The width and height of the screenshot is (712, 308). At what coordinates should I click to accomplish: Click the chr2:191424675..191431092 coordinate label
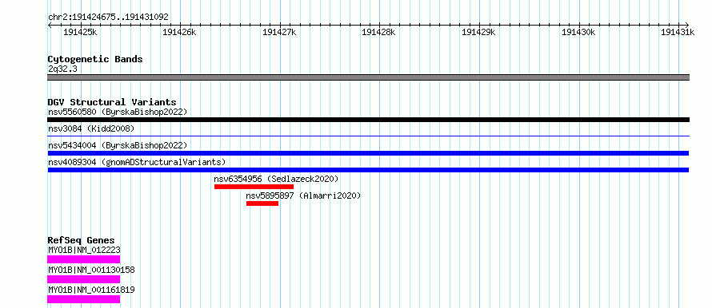click(x=108, y=18)
